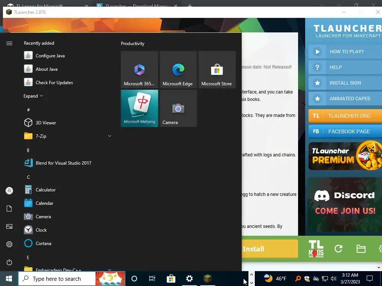Open Settings gear in Start sidebar
Image resolution: width=382 pixels, height=286 pixels.
[x=9, y=244]
